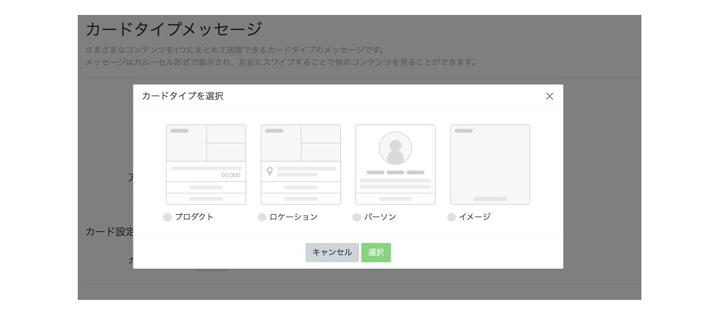Select the ロケーション radio button
Screen dimensions: 718x322
point(262,217)
